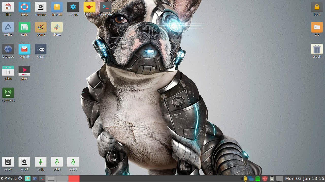Open the sdb1 USB partition icon
Screen dimensions: 325x182
click(x=57, y=162)
